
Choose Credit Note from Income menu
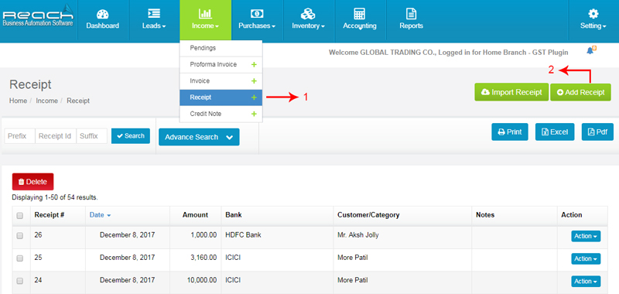pos(221,114)
